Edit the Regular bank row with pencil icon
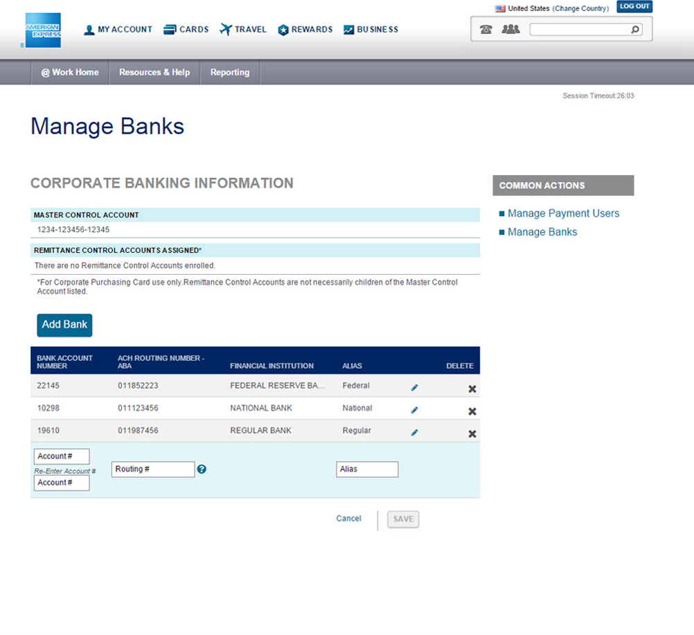Image resolution: width=694 pixels, height=635 pixels. click(x=414, y=432)
